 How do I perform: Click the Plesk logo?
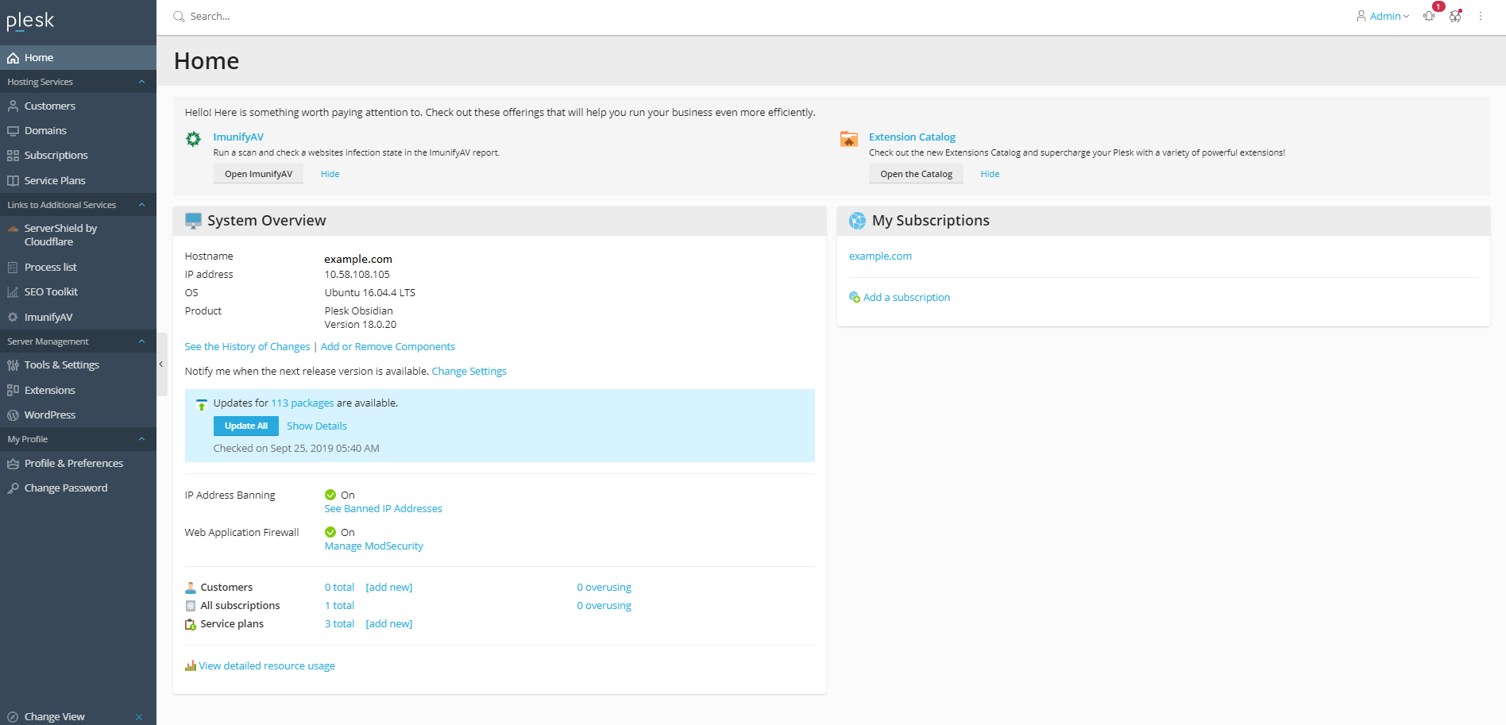(x=30, y=21)
